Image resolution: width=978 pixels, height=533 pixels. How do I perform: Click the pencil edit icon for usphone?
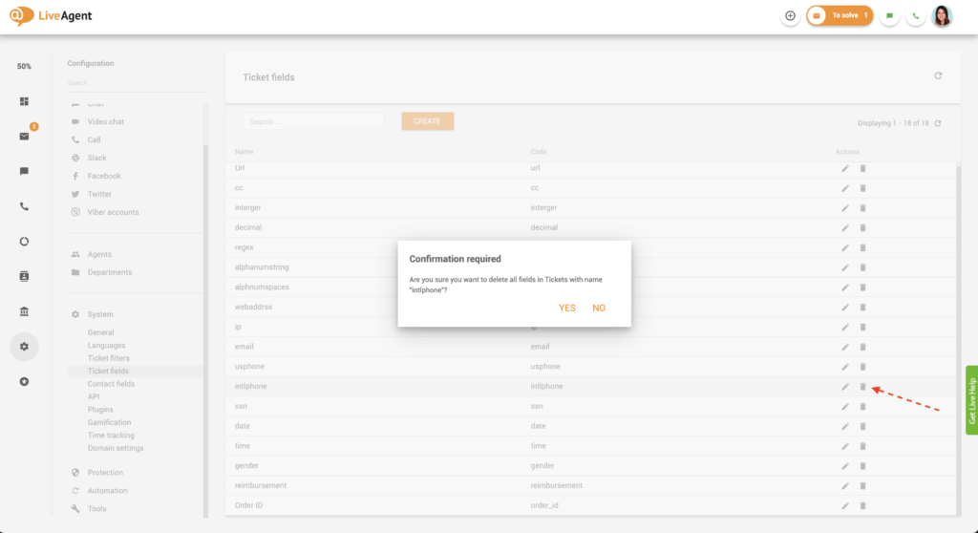point(845,367)
